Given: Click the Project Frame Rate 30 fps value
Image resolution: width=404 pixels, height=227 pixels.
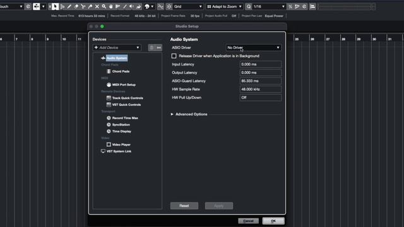Looking at the screenshot, I should coord(195,16).
